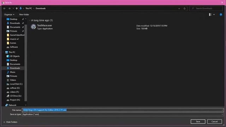Open Help with the question mark icon

click(x=221, y=14)
